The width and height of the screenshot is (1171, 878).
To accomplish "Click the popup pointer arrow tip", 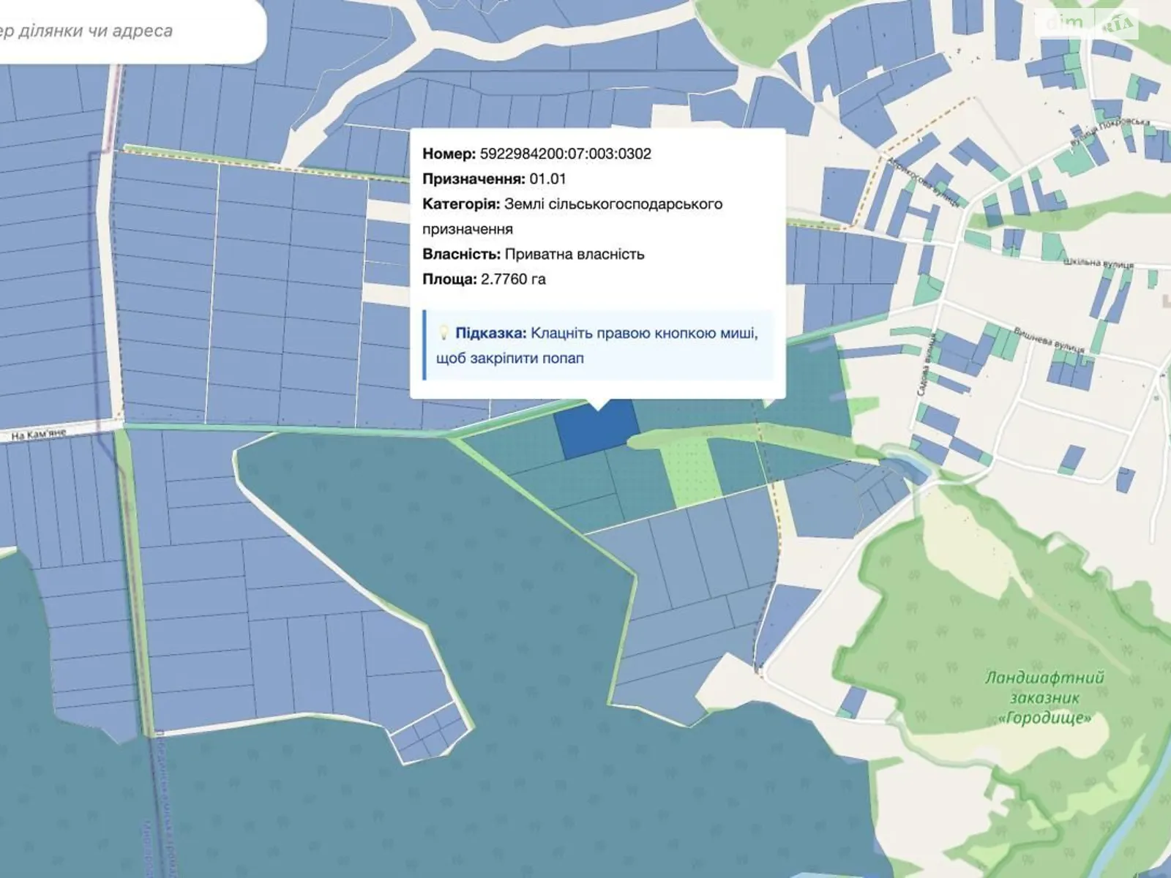I will pos(599,408).
